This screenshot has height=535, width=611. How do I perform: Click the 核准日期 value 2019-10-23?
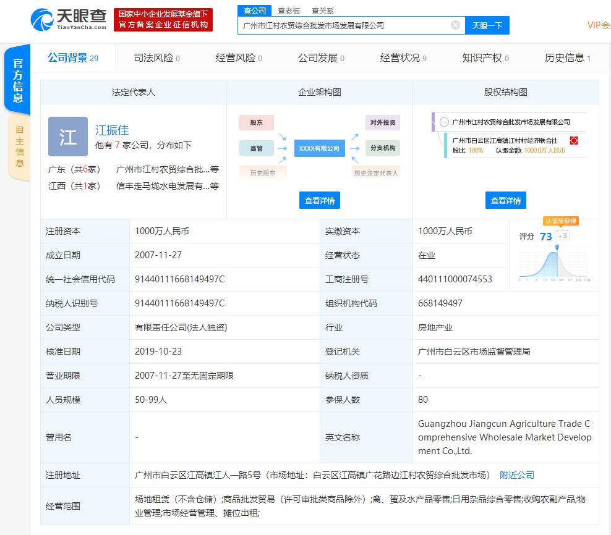(158, 352)
